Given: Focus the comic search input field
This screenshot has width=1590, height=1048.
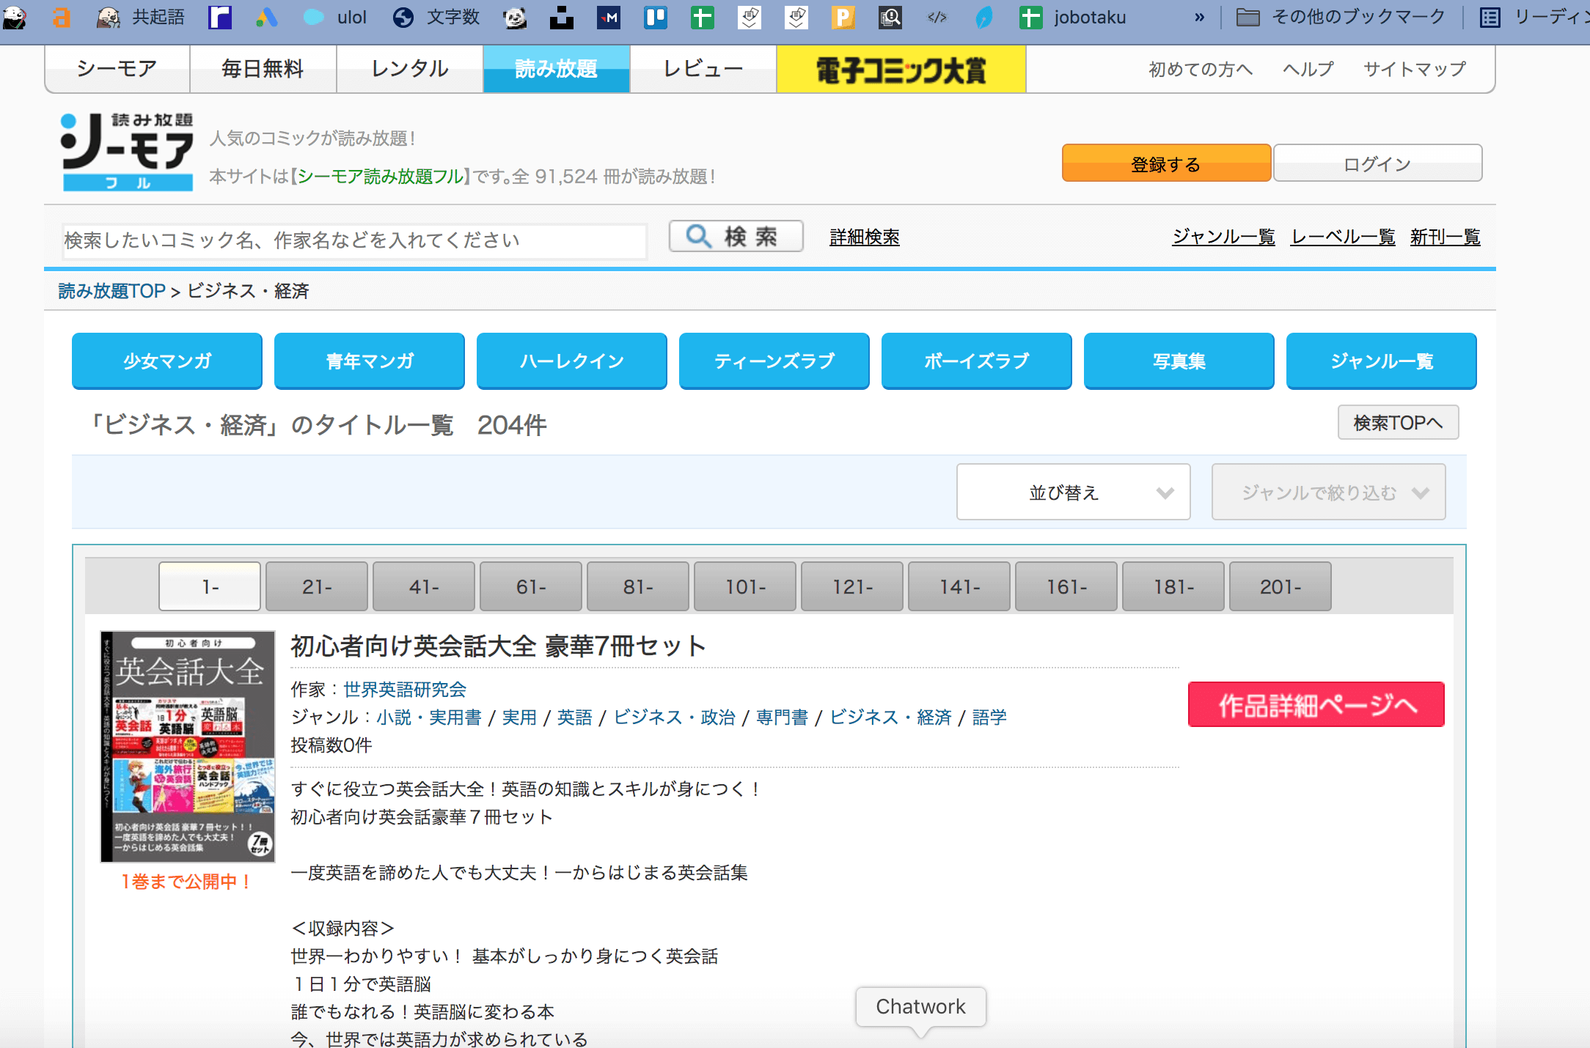Looking at the screenshot, I should pyautogui.click(x=354, y=240).
